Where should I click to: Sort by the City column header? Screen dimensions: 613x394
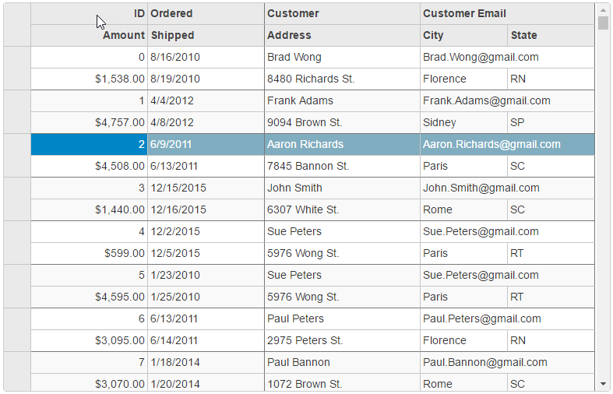463,35
